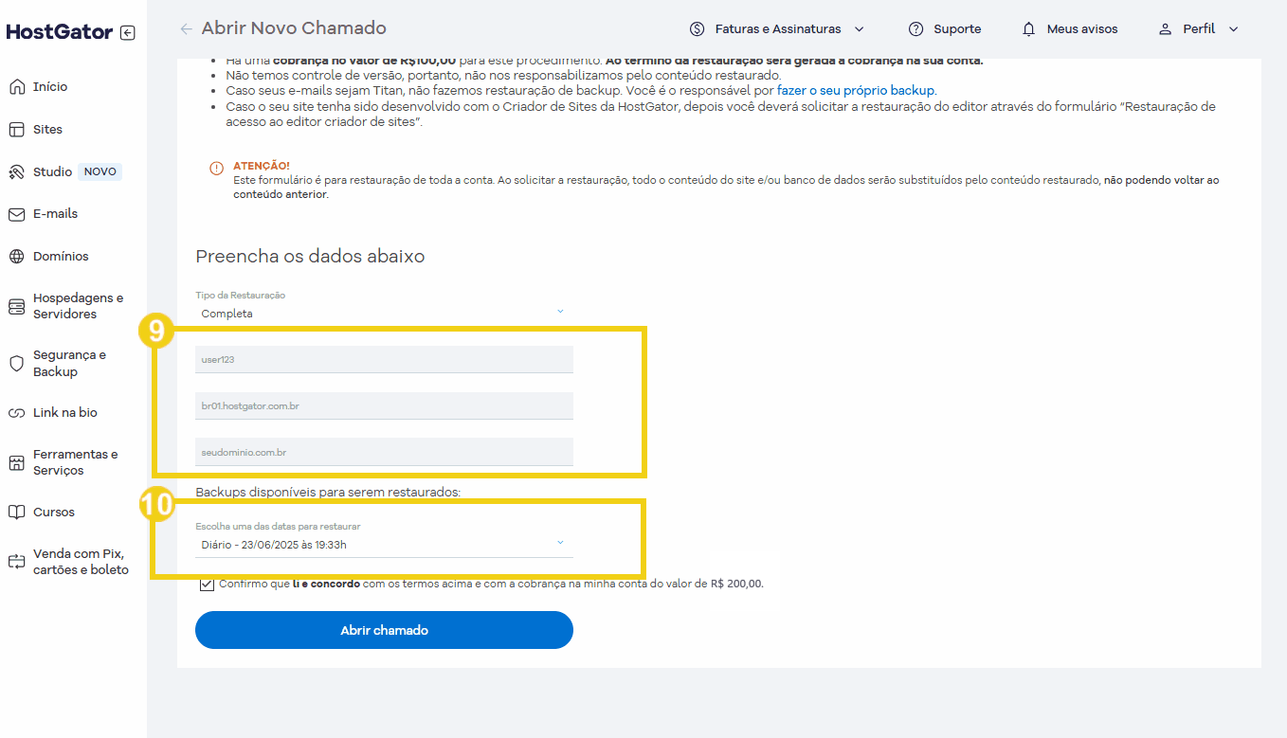Click the Studio icon in sidebar
The image size is (1287, 738).
(x=16, y=172)
